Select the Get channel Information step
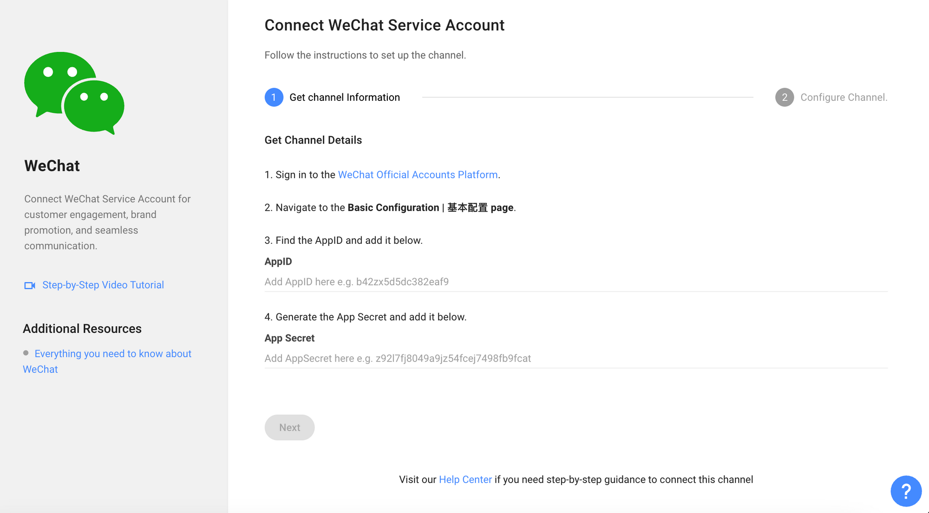 tap(344, 97)
